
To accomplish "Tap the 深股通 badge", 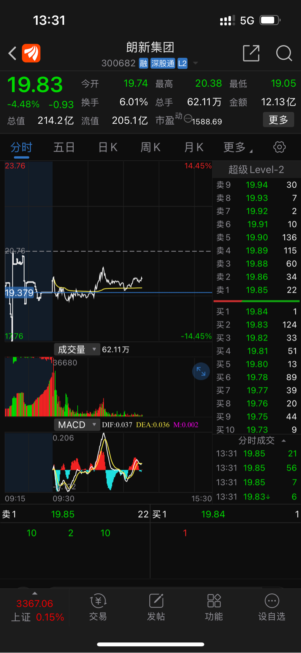I will coord(163,63).
